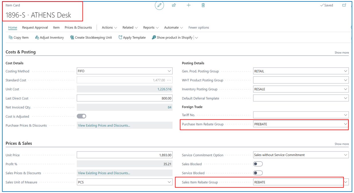
Task: Click Apply Template action
Action: 132,38
